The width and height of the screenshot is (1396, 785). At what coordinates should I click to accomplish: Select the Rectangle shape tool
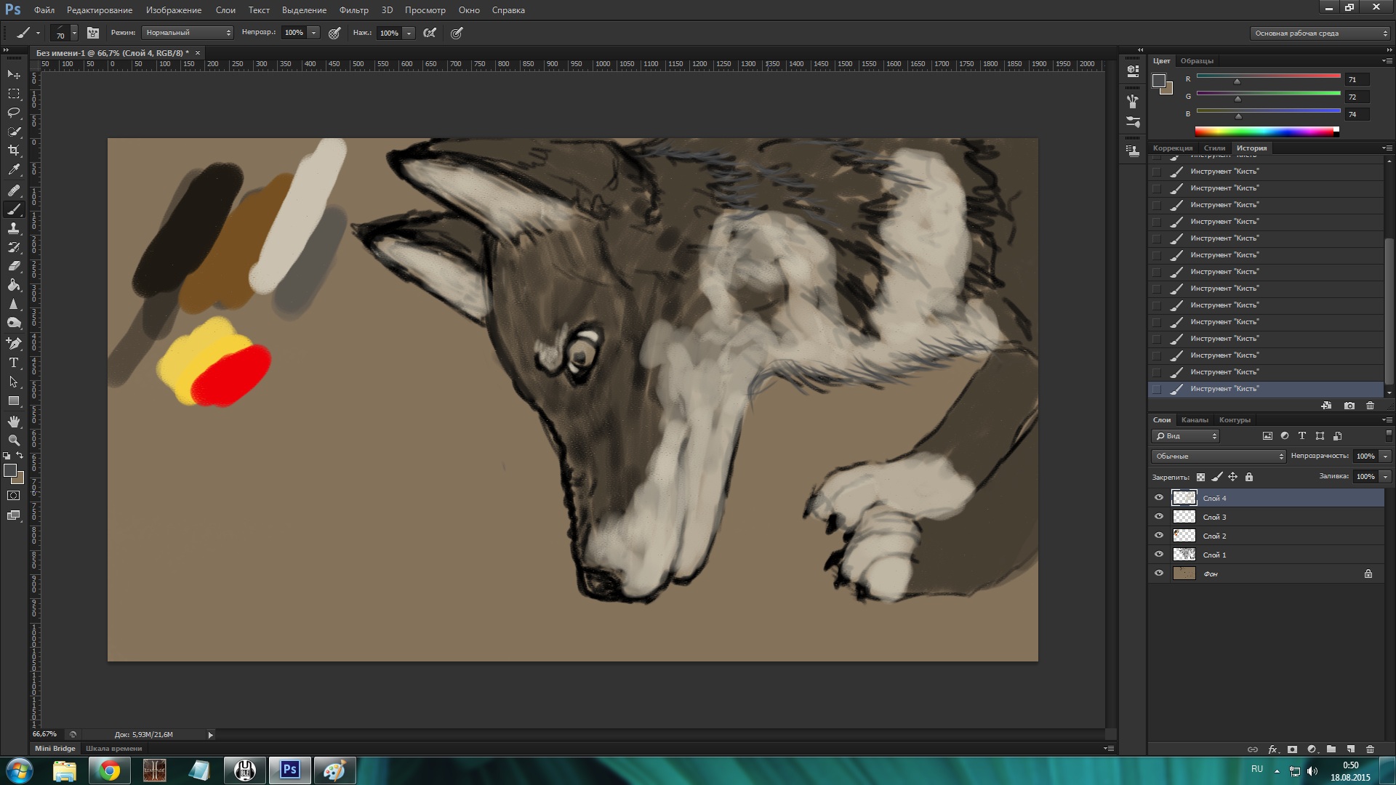[14, 400]
